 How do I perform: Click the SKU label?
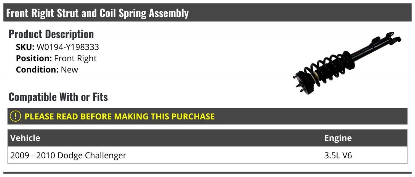click(25, 47)
